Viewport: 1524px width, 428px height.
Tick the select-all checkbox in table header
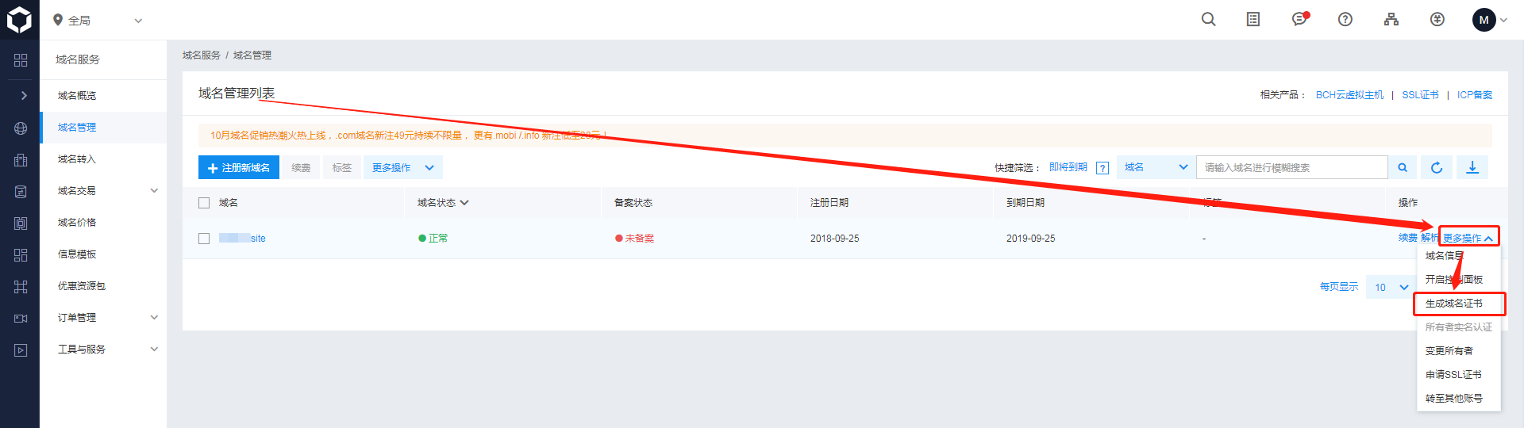click(204, 203)
